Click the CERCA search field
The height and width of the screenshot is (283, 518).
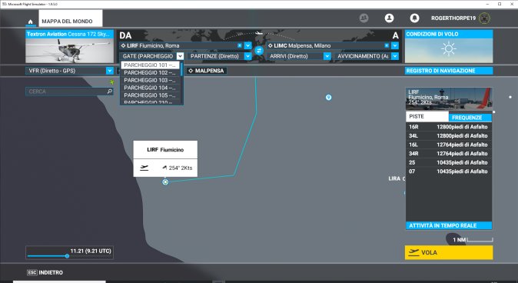tap(66, 92)
